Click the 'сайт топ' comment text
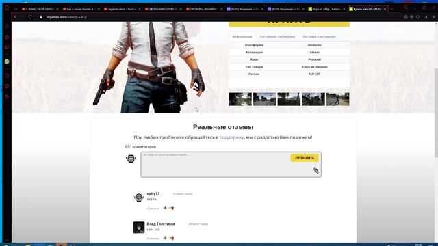 coord(153,230)
